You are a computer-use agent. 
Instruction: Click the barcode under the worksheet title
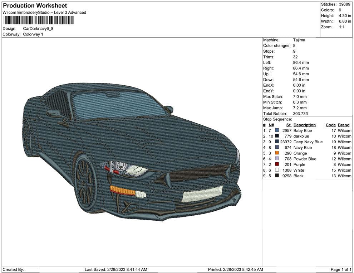click(x=39, y=20)
